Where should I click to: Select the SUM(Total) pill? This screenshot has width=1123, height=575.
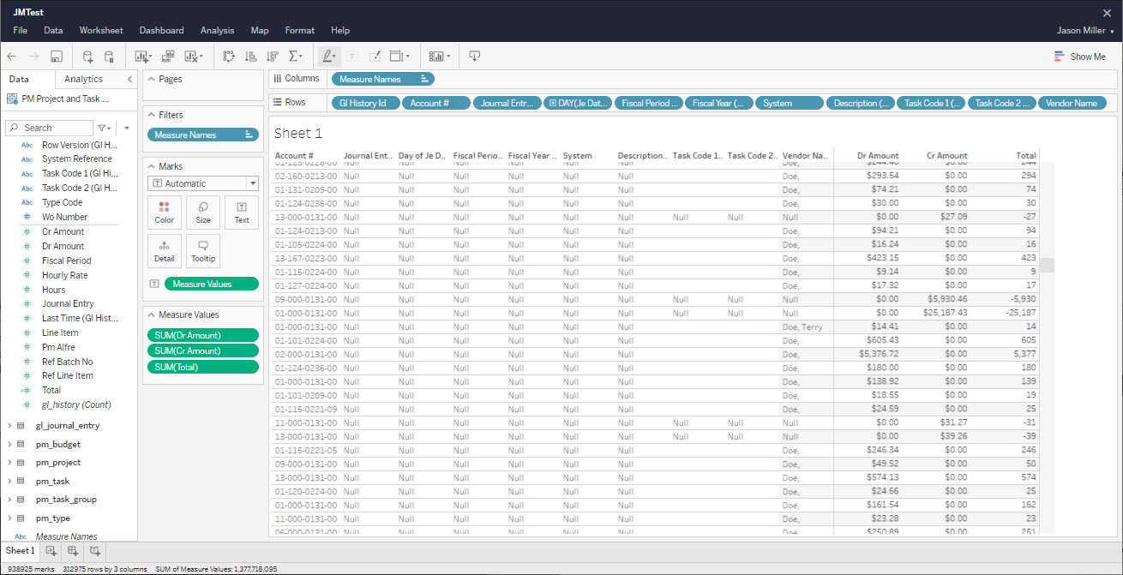tap(203, 367)
